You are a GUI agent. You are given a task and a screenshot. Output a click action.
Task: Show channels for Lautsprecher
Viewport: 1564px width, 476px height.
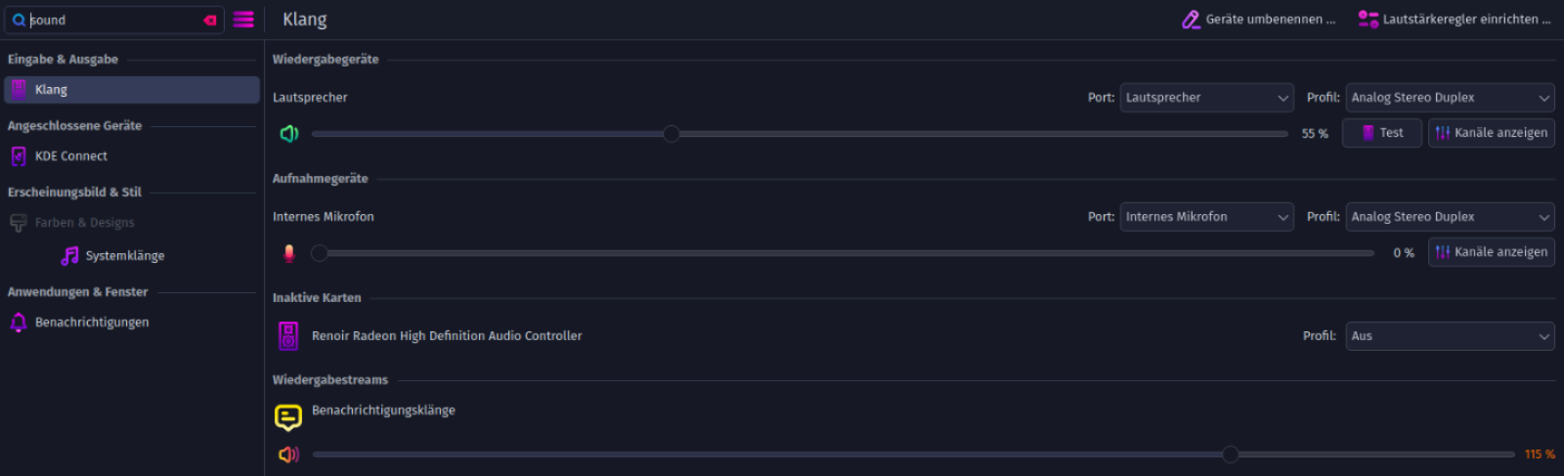tap(1491, 133)
